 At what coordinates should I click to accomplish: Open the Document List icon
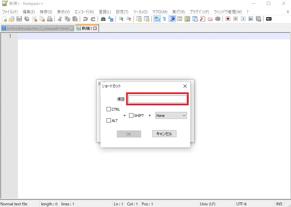pos(195,19)
